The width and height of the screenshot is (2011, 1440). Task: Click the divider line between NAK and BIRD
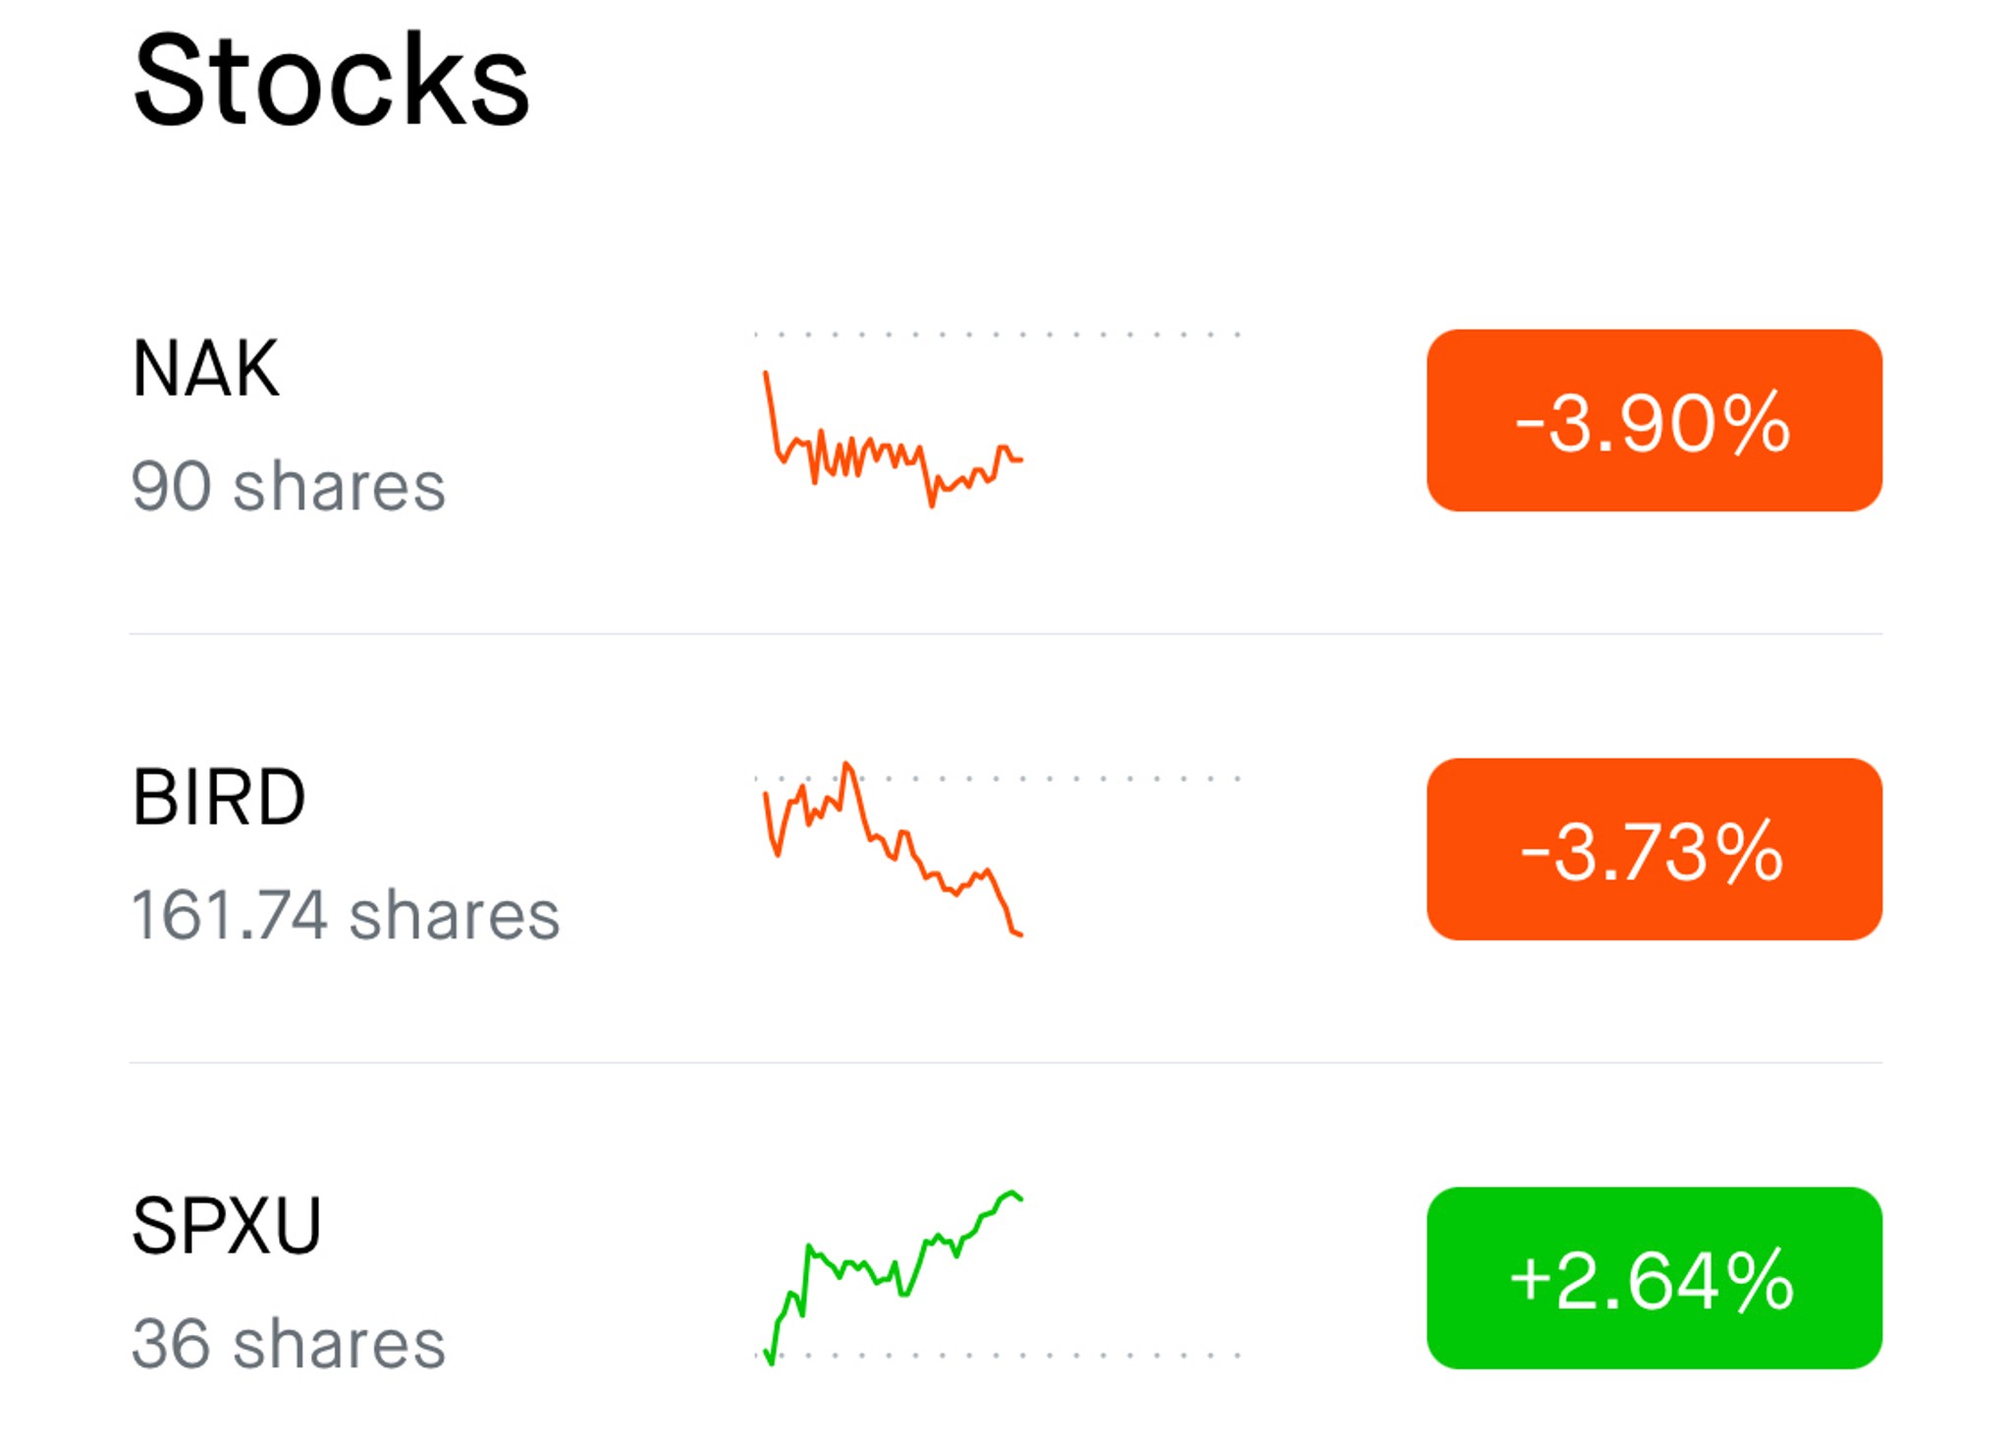tap(1005, 634)
